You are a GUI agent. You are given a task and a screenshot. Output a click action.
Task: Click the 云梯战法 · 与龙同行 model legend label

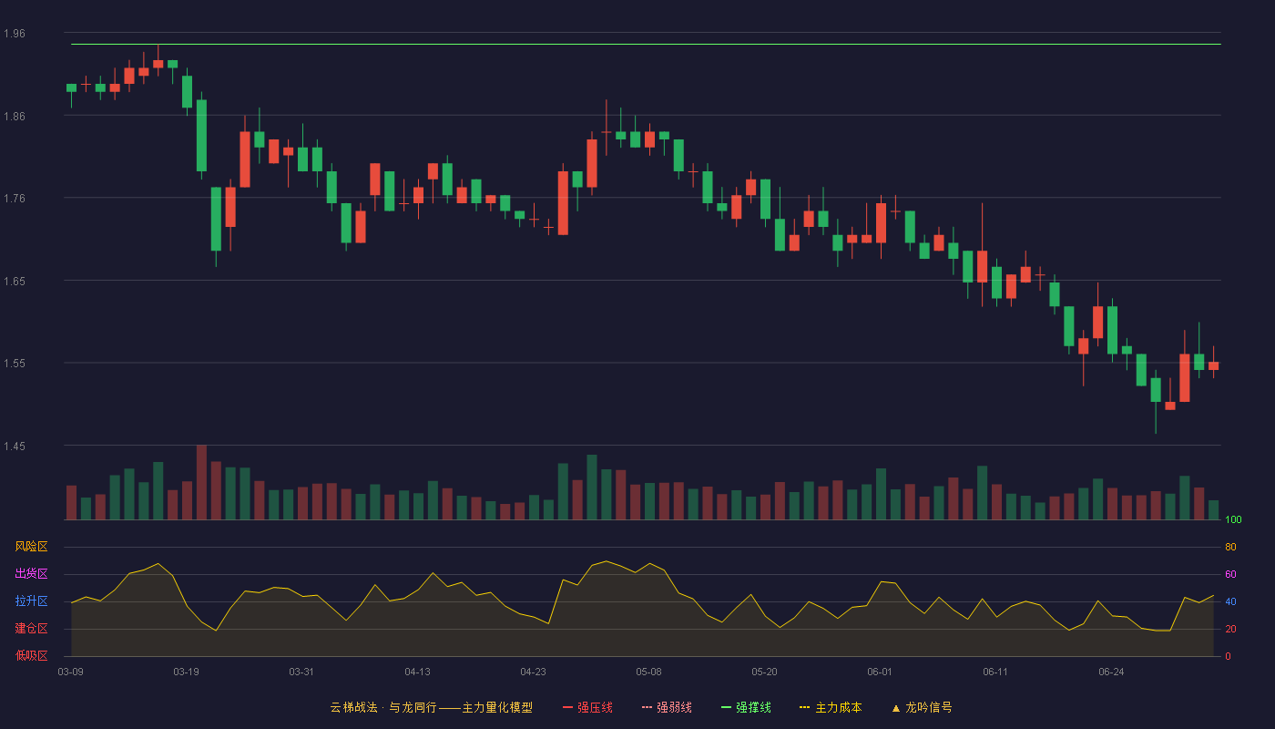(x=432, y=707)
